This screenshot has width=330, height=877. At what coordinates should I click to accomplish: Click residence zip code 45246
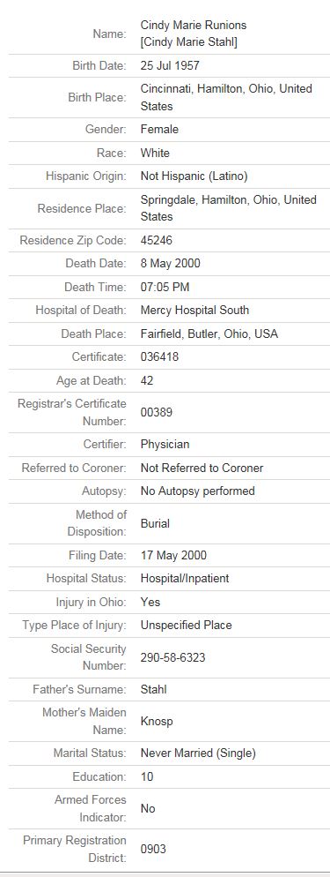[x=157, y=241]
